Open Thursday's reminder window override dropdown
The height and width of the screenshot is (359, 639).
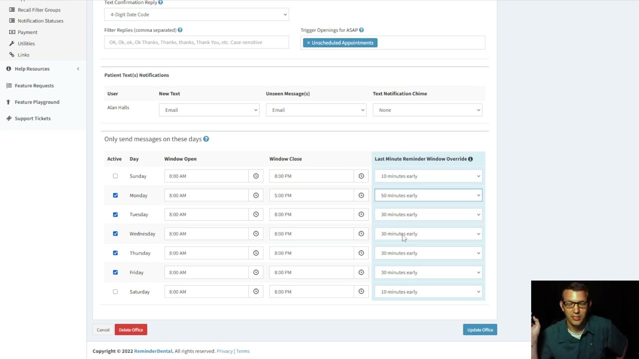(428, 253)
